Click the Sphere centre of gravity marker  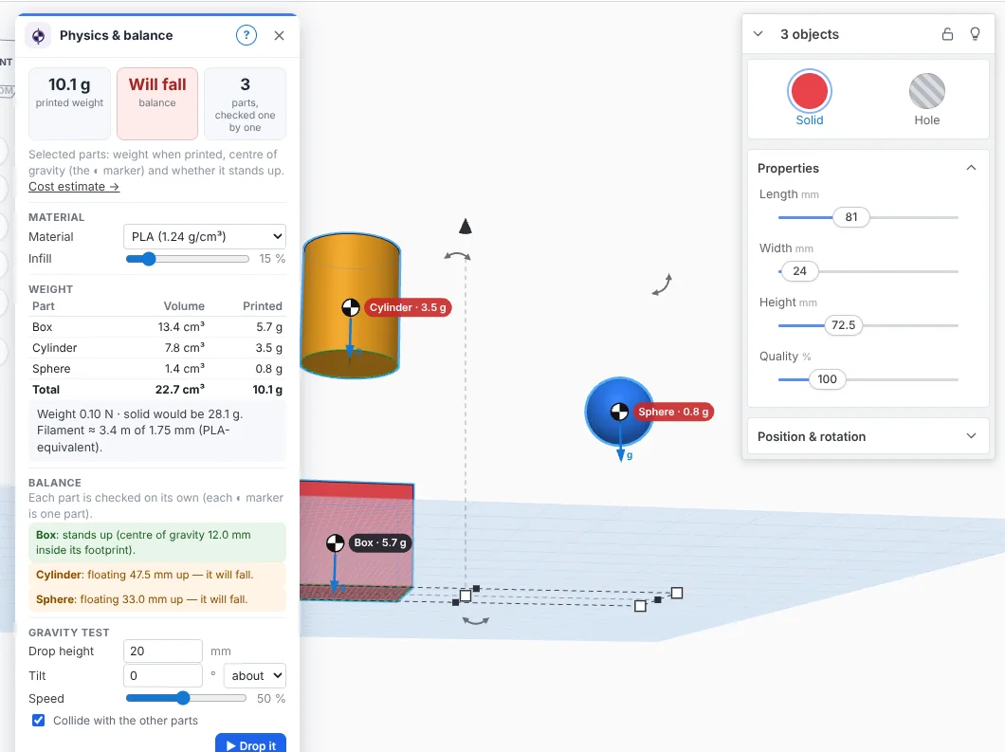(x=619, y=412)
